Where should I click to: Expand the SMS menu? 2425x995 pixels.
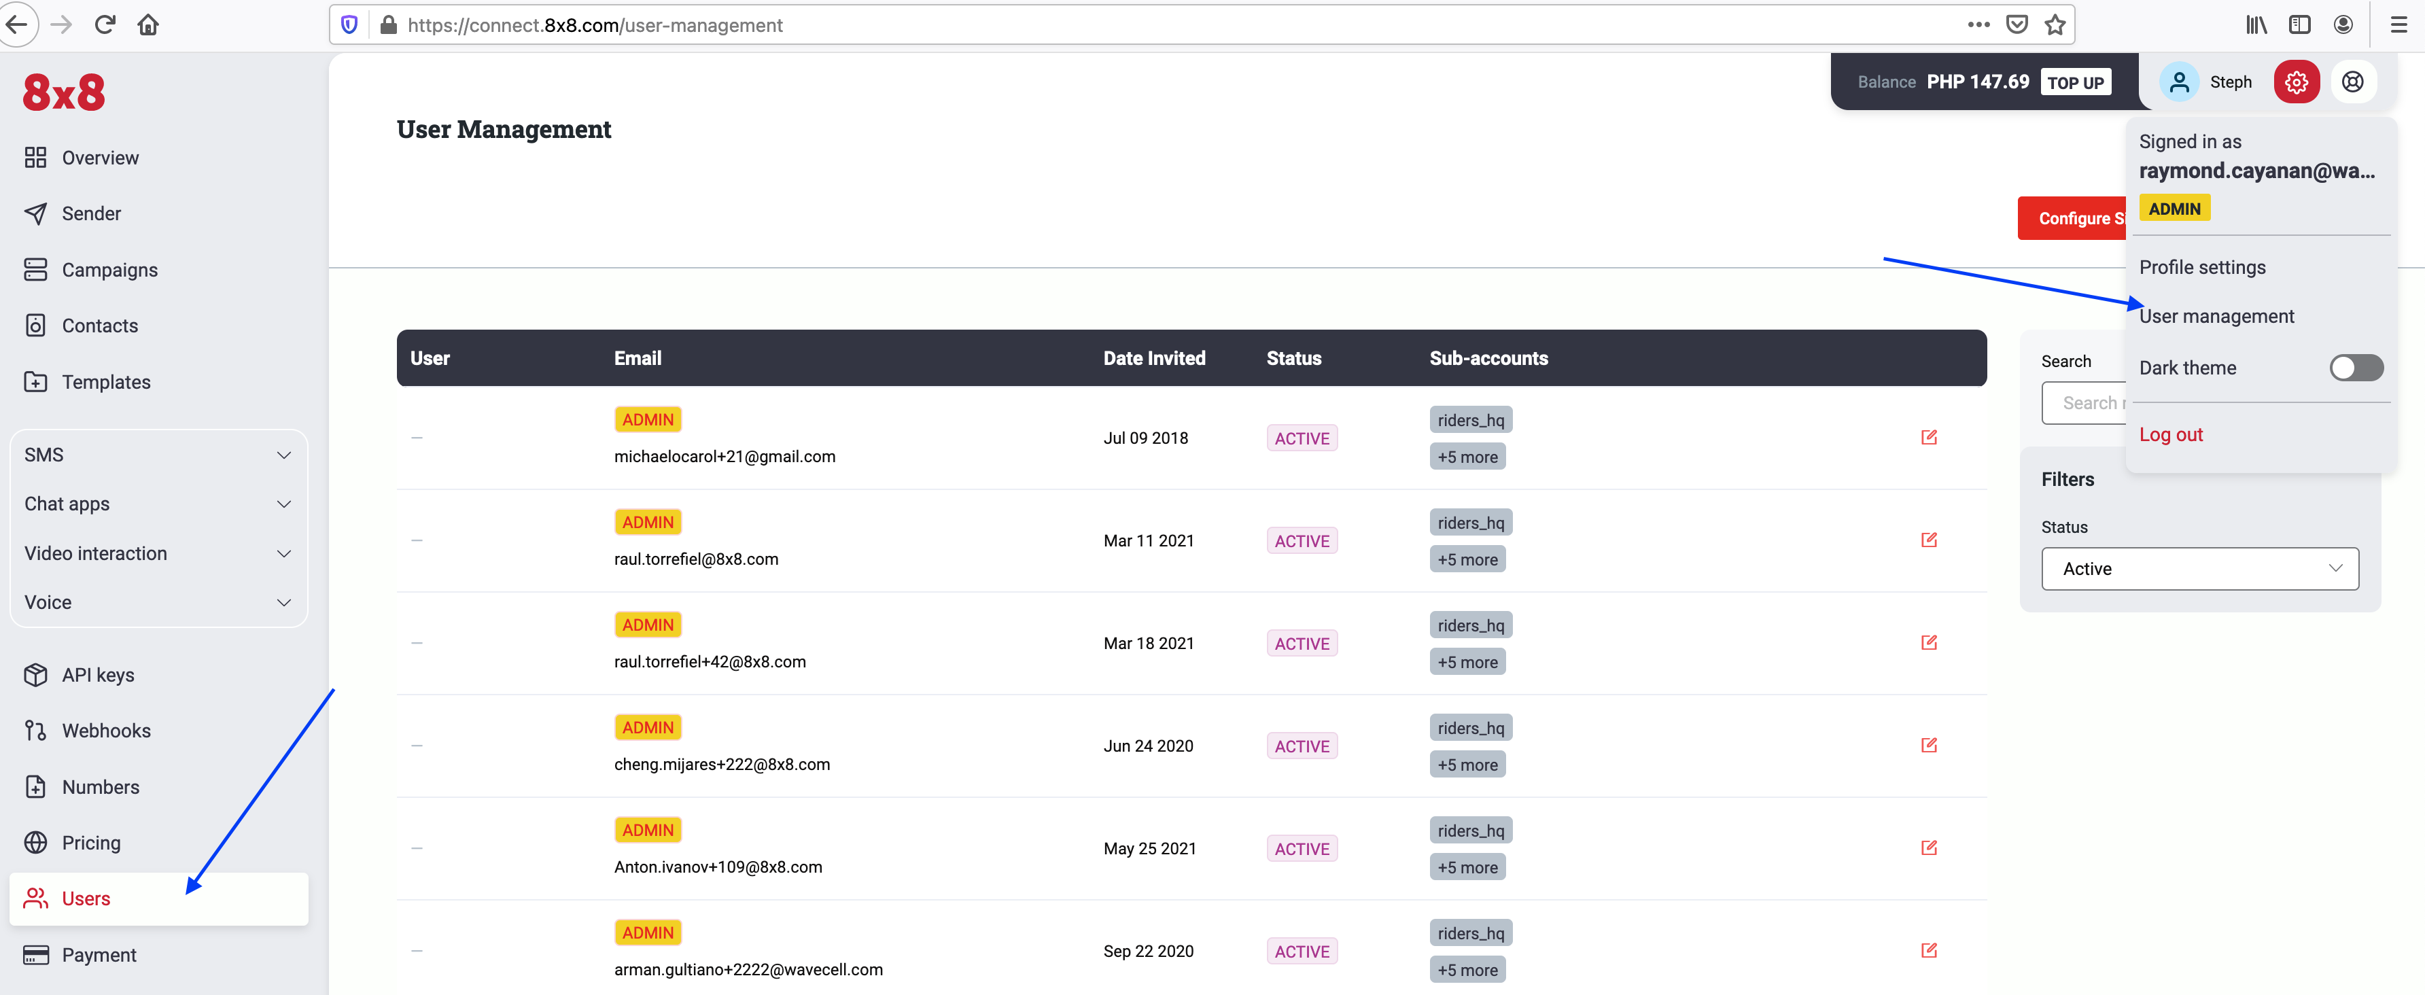coord(158,455)
